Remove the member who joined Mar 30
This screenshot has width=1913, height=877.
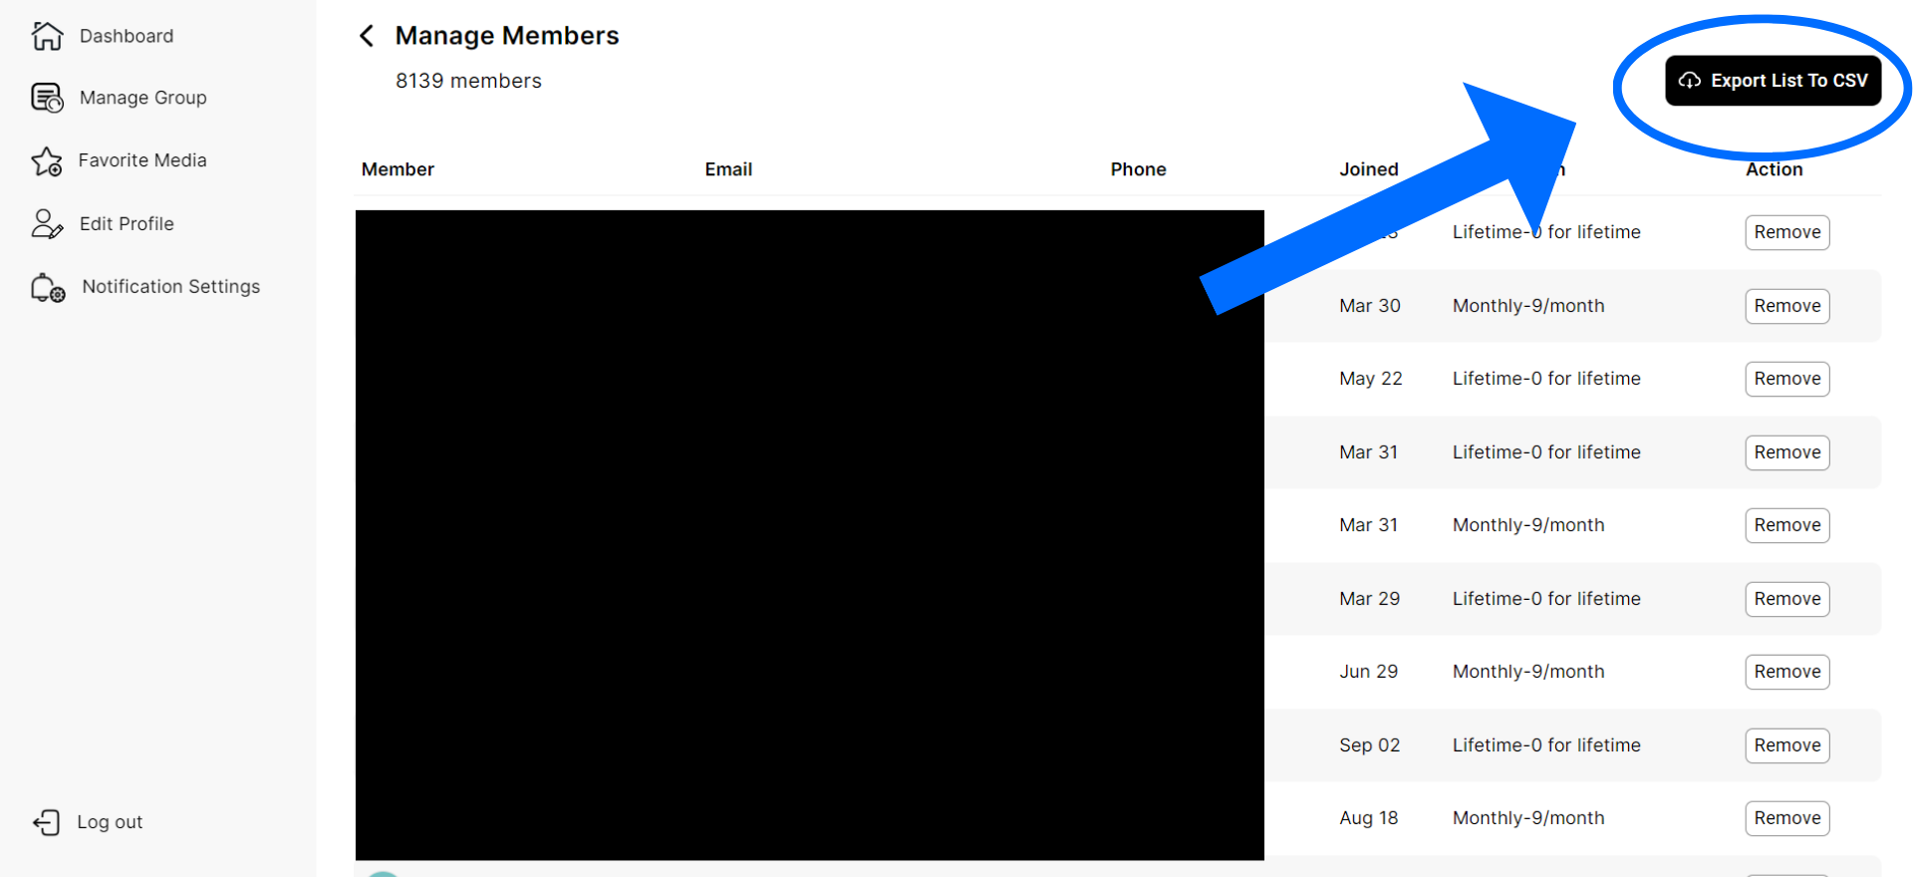[1786, 306]
